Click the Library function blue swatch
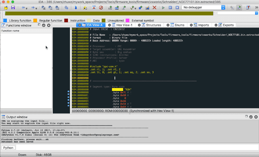 coord(5,20)
